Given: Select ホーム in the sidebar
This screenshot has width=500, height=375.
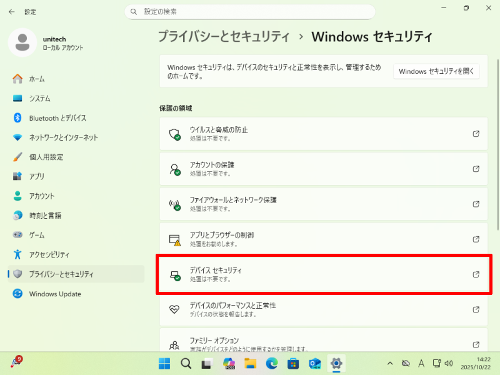Looking at the screenshot, I should click(37, 79).
